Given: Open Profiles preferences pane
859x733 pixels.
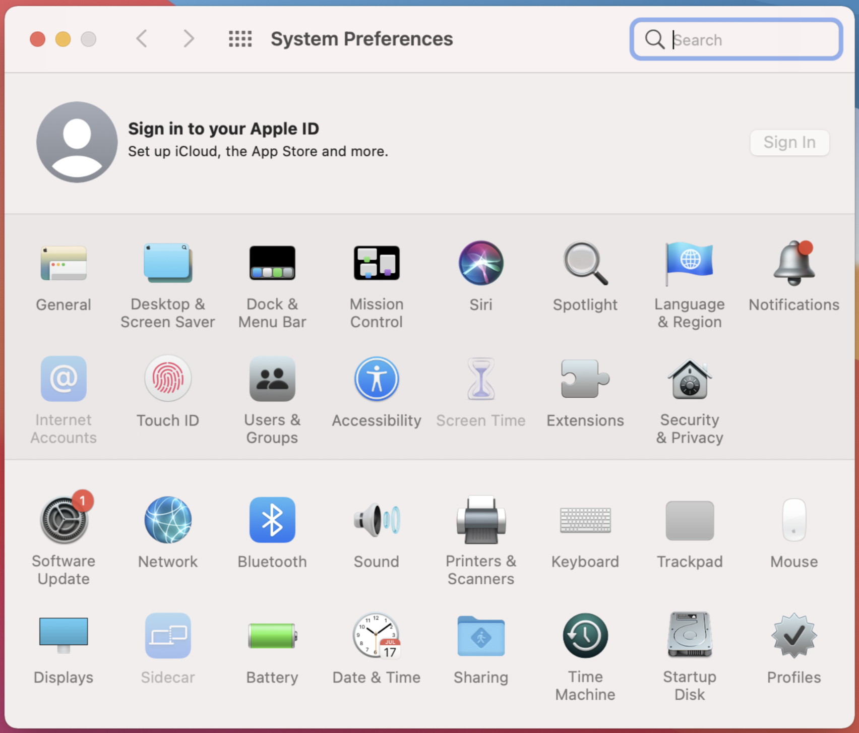Looking at the screenshot, I should point(794,635).
